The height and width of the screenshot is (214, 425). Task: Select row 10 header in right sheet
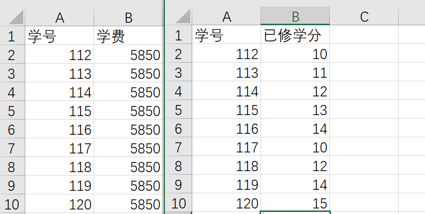tap(179, 202)
